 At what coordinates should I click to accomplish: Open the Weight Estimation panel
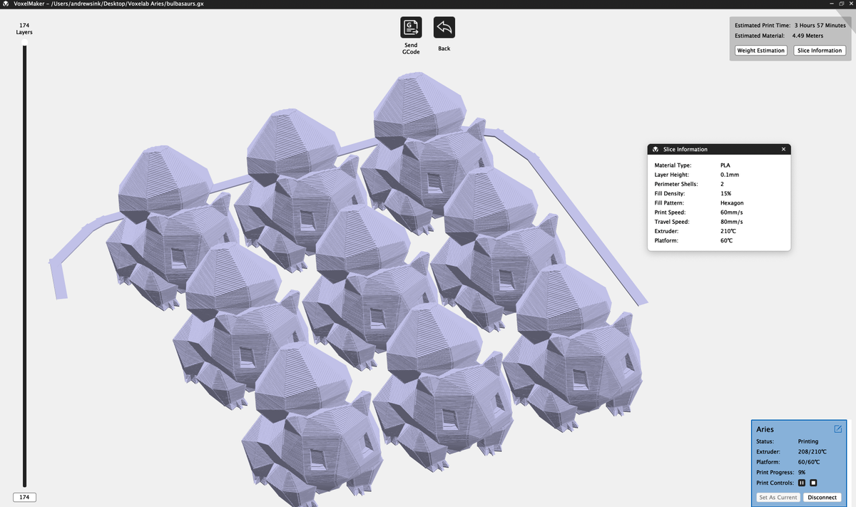761,50
